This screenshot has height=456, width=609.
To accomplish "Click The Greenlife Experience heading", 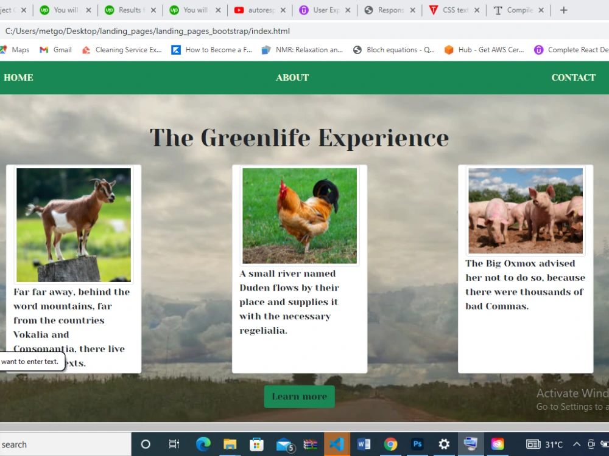I will (300, 137).
